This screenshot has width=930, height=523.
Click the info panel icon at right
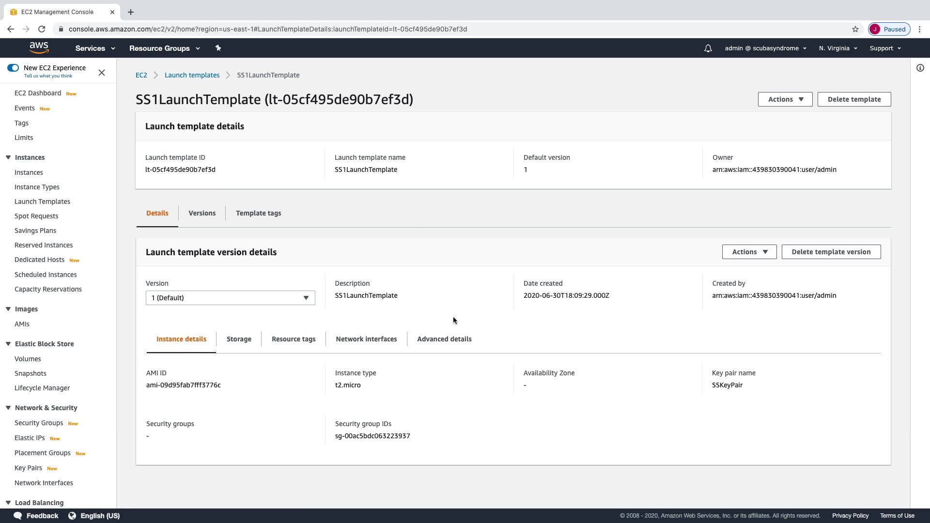920,68
